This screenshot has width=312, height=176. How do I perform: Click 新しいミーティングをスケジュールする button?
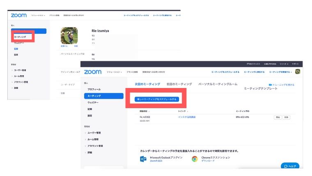tap(156, 99)
